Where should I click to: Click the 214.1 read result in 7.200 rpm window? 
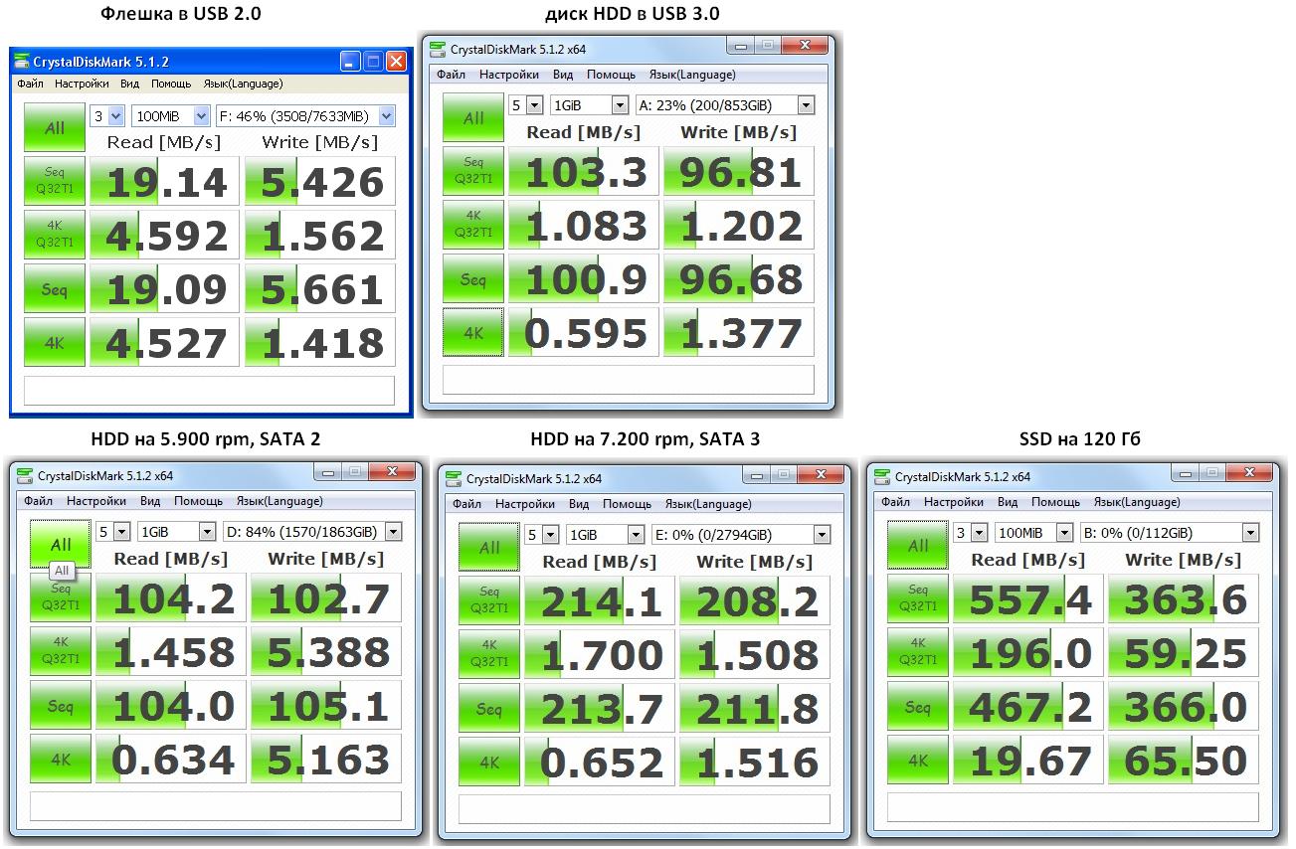point(599,600)
